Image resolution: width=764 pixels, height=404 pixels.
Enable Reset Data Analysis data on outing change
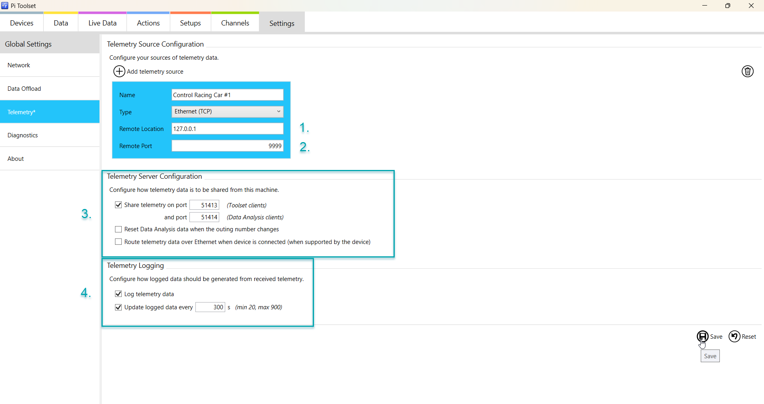click(x=118, y=229)
